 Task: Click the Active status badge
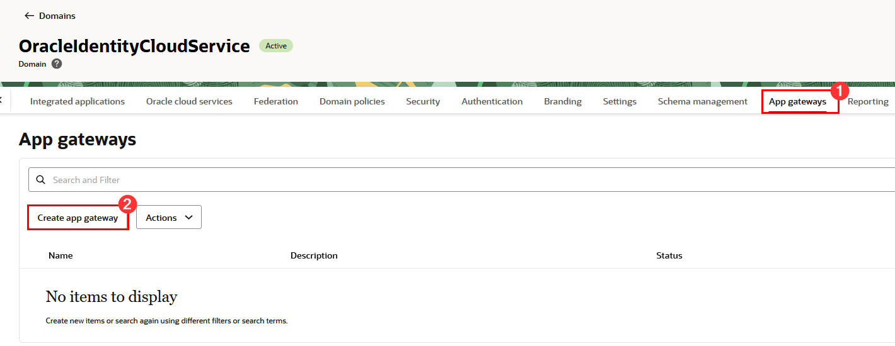276,46
